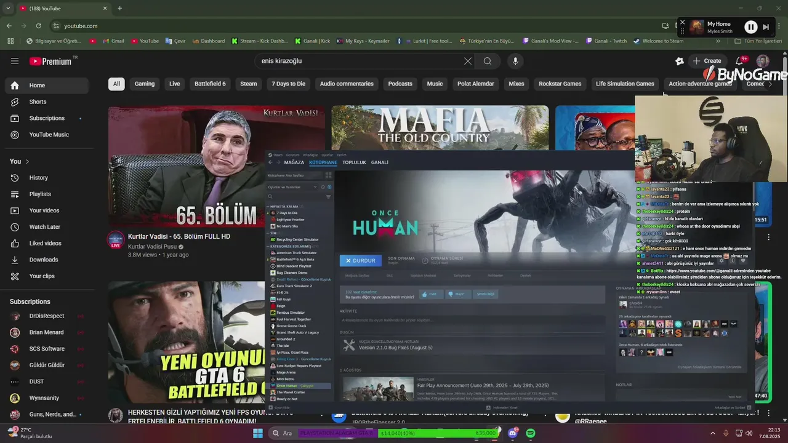Click the Kurtlar Vadisi Pusu channel name
The image size is (788, 443).
151,247
